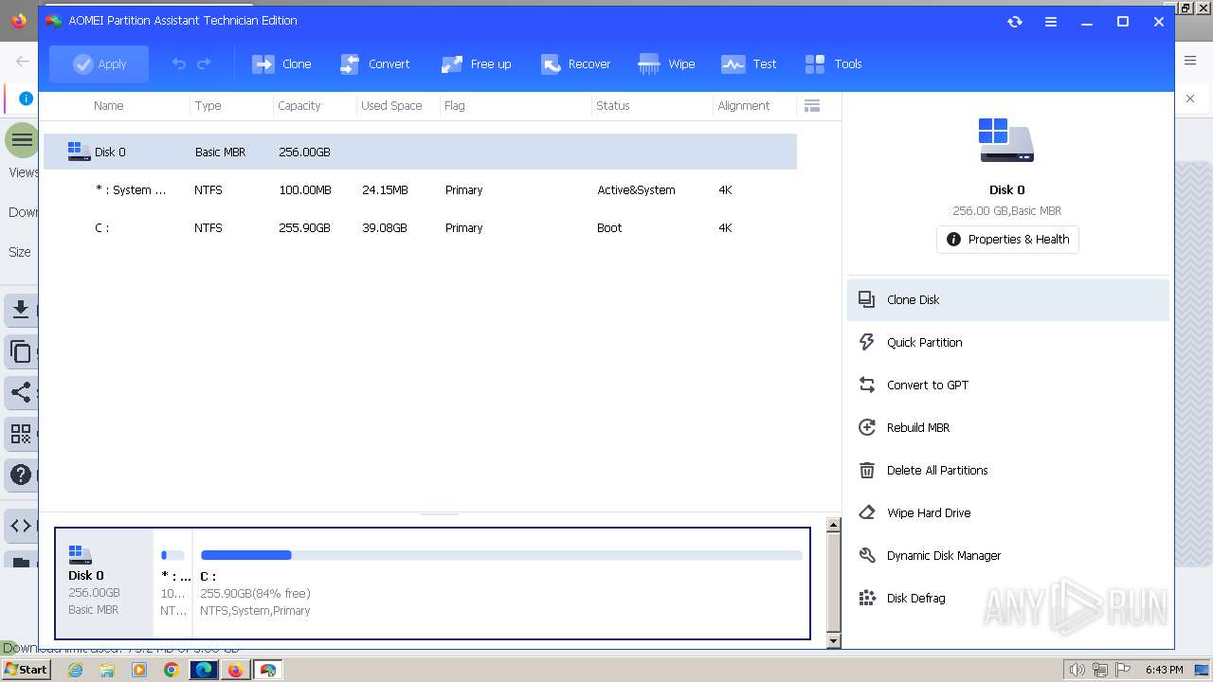Click the Disk Defrag dots icon
Screen dimensions: 1213x682
tap(866, 598)
